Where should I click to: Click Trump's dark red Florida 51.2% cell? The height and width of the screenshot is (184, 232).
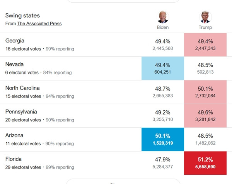(x=205, y=163)
